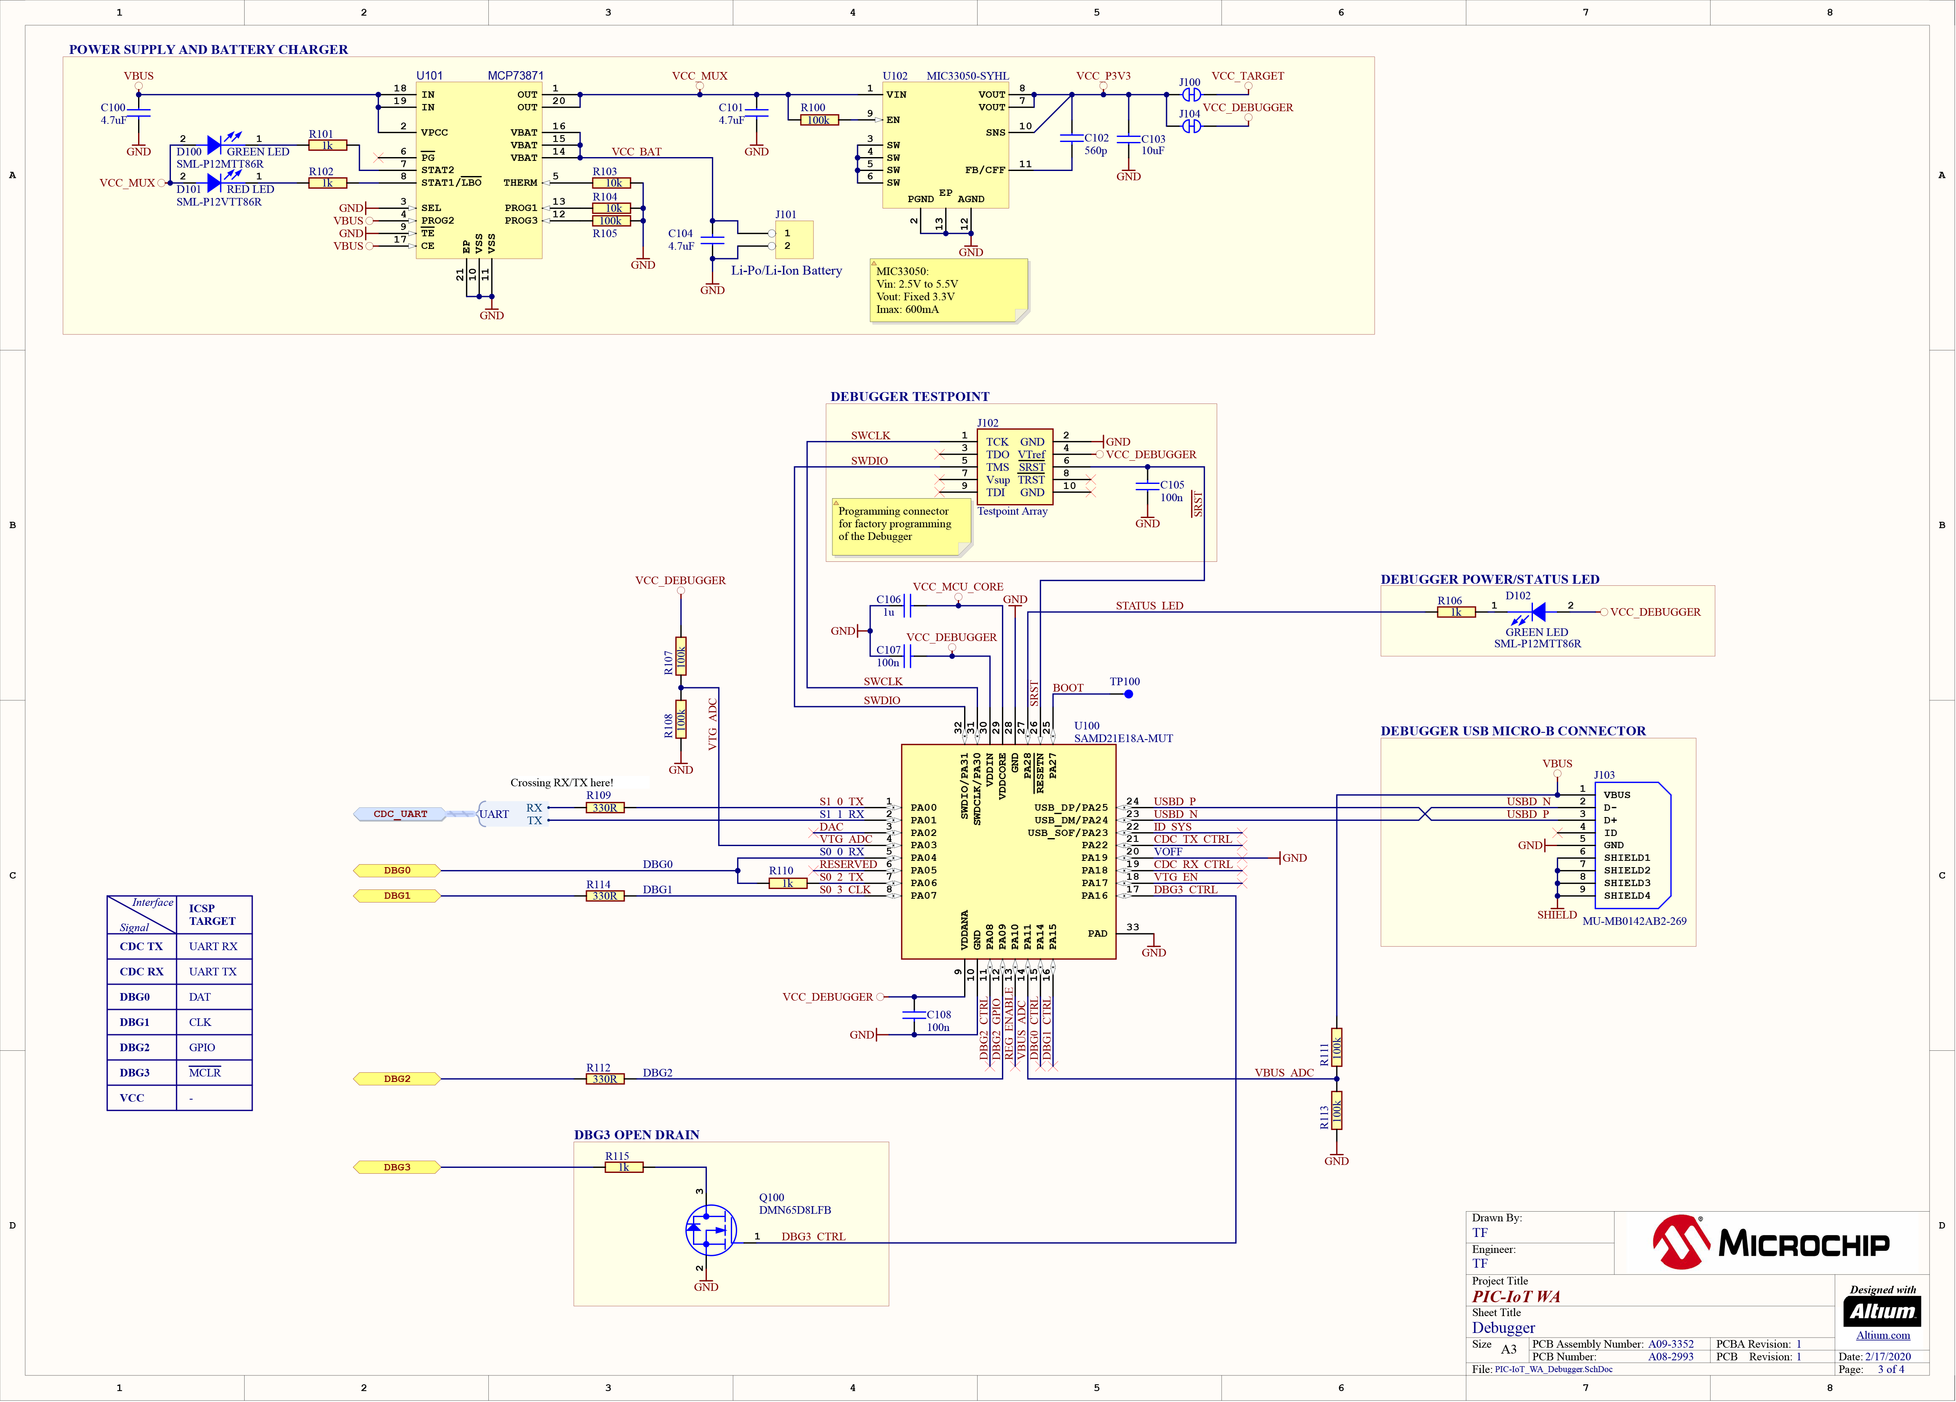Click the page number 3 of 4
The height and width of the screenshot is (1402, 1956).
pos(1890,1369)
